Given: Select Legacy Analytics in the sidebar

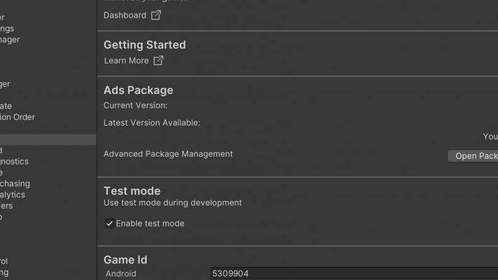Looking at the screenshot, I should (12, 195).
